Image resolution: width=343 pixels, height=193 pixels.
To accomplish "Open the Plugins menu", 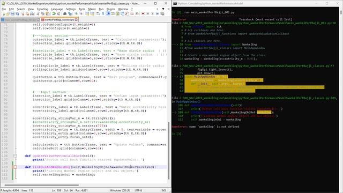I will pos(111,9).
